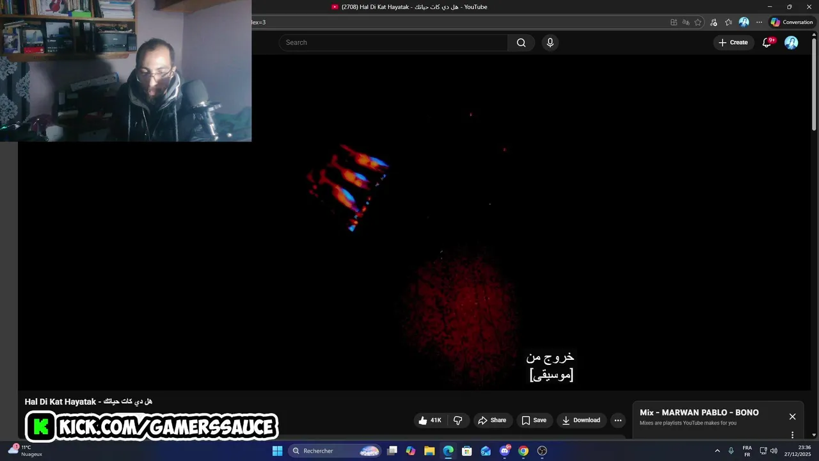Open OBS Studio from taskbar
This screenshot has height=461, width=819.
click(542, 451)
